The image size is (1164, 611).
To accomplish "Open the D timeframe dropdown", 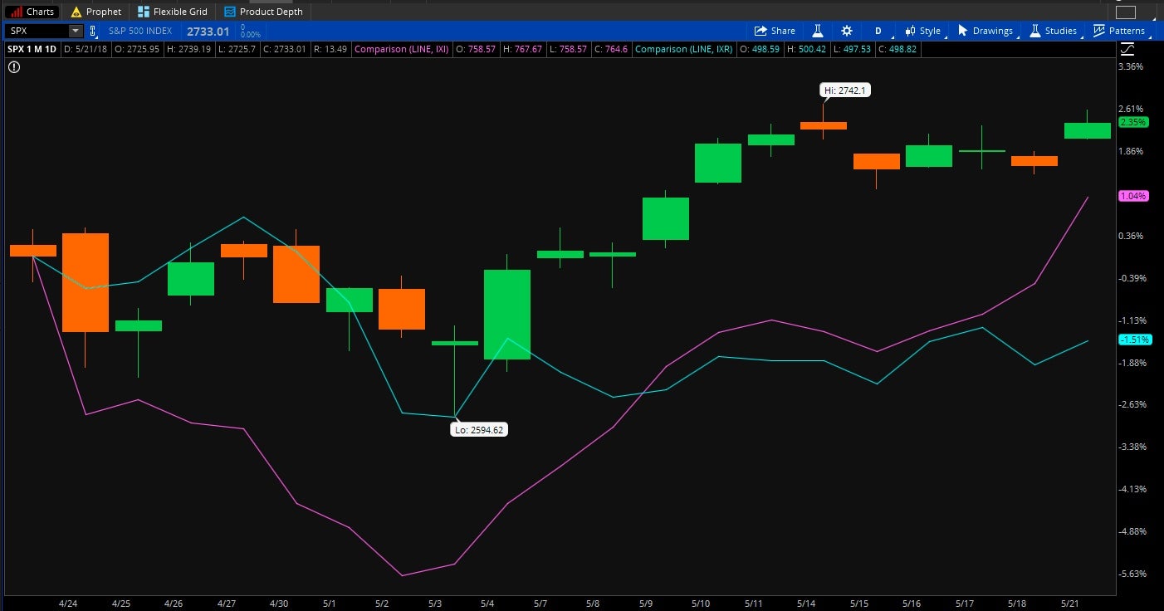I will [878, 31].
